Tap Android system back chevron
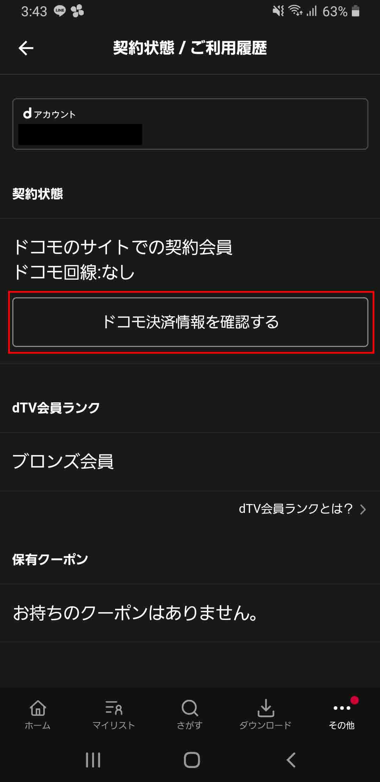 [291, 760]
